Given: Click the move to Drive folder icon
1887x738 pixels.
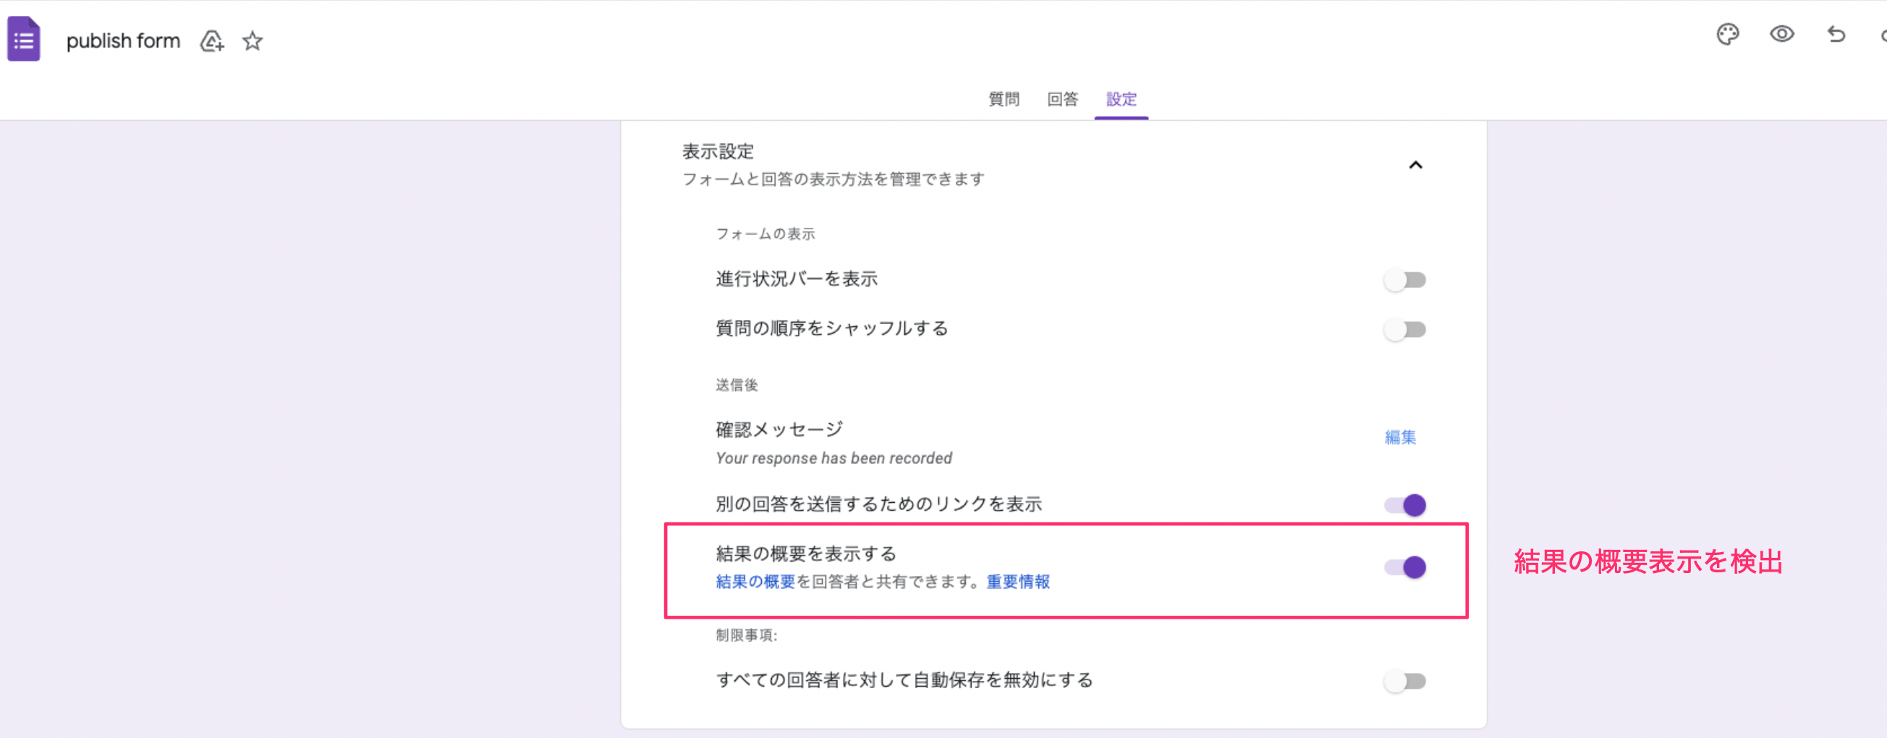Looking at the screenshot, I should click(x=213, y=41).
